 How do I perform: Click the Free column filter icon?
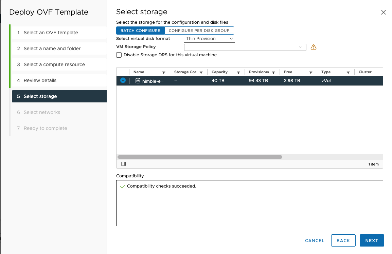point(311,73)
